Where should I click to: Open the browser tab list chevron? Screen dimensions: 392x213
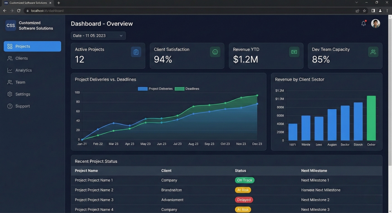(356, 3)
